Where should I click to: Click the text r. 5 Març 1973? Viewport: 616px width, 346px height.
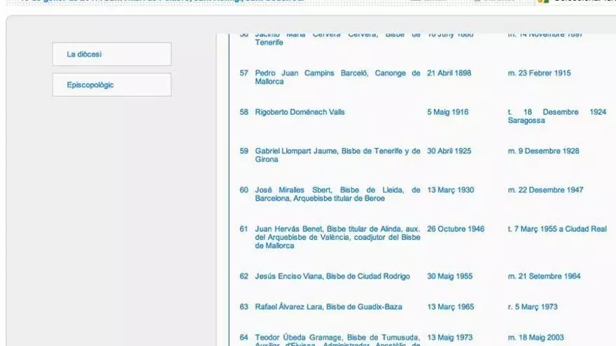[x=534, y=307]
